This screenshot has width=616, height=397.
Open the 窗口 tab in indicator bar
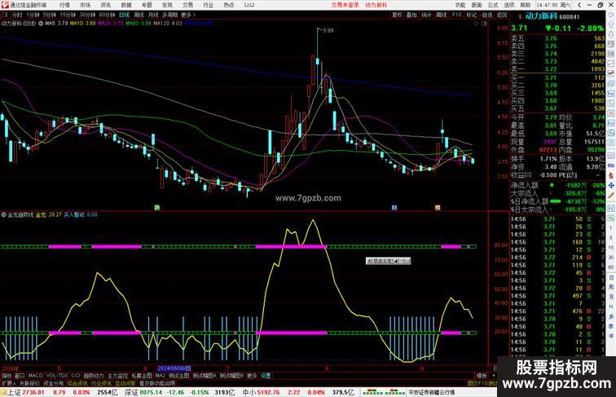(20, 376)
